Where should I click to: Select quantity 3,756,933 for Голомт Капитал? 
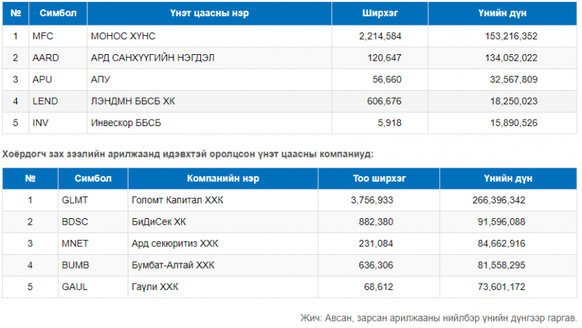372,200
